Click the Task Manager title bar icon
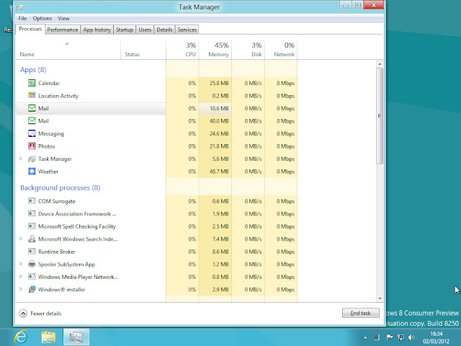This screenshot has height=346, width=461. point(20,7)
